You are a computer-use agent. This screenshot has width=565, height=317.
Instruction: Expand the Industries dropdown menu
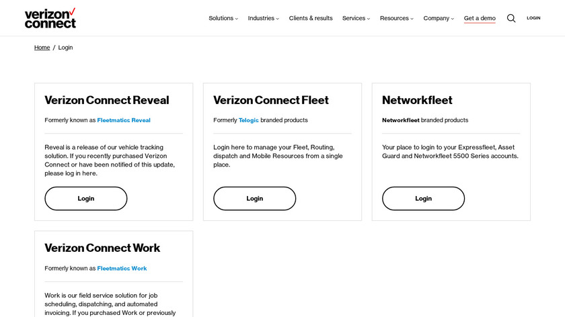tap(263, 18)
